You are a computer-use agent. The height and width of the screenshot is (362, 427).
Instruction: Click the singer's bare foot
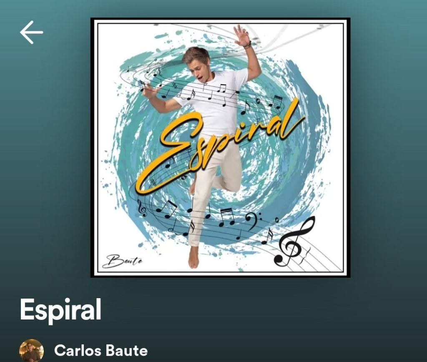(x=193, y=257)
